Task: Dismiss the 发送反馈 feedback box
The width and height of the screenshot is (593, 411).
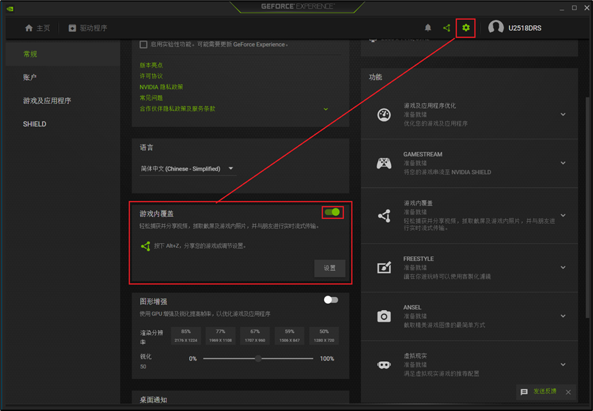Action: [x=568, y=392]
